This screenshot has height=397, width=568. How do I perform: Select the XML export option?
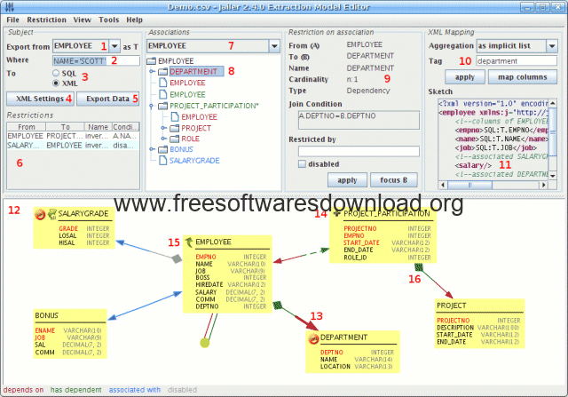point(56,83)
